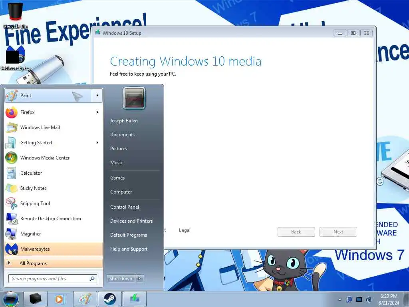409x307 pixels.
Task: Open Windows Media Player taskbar icon
Action: point(60,299)
